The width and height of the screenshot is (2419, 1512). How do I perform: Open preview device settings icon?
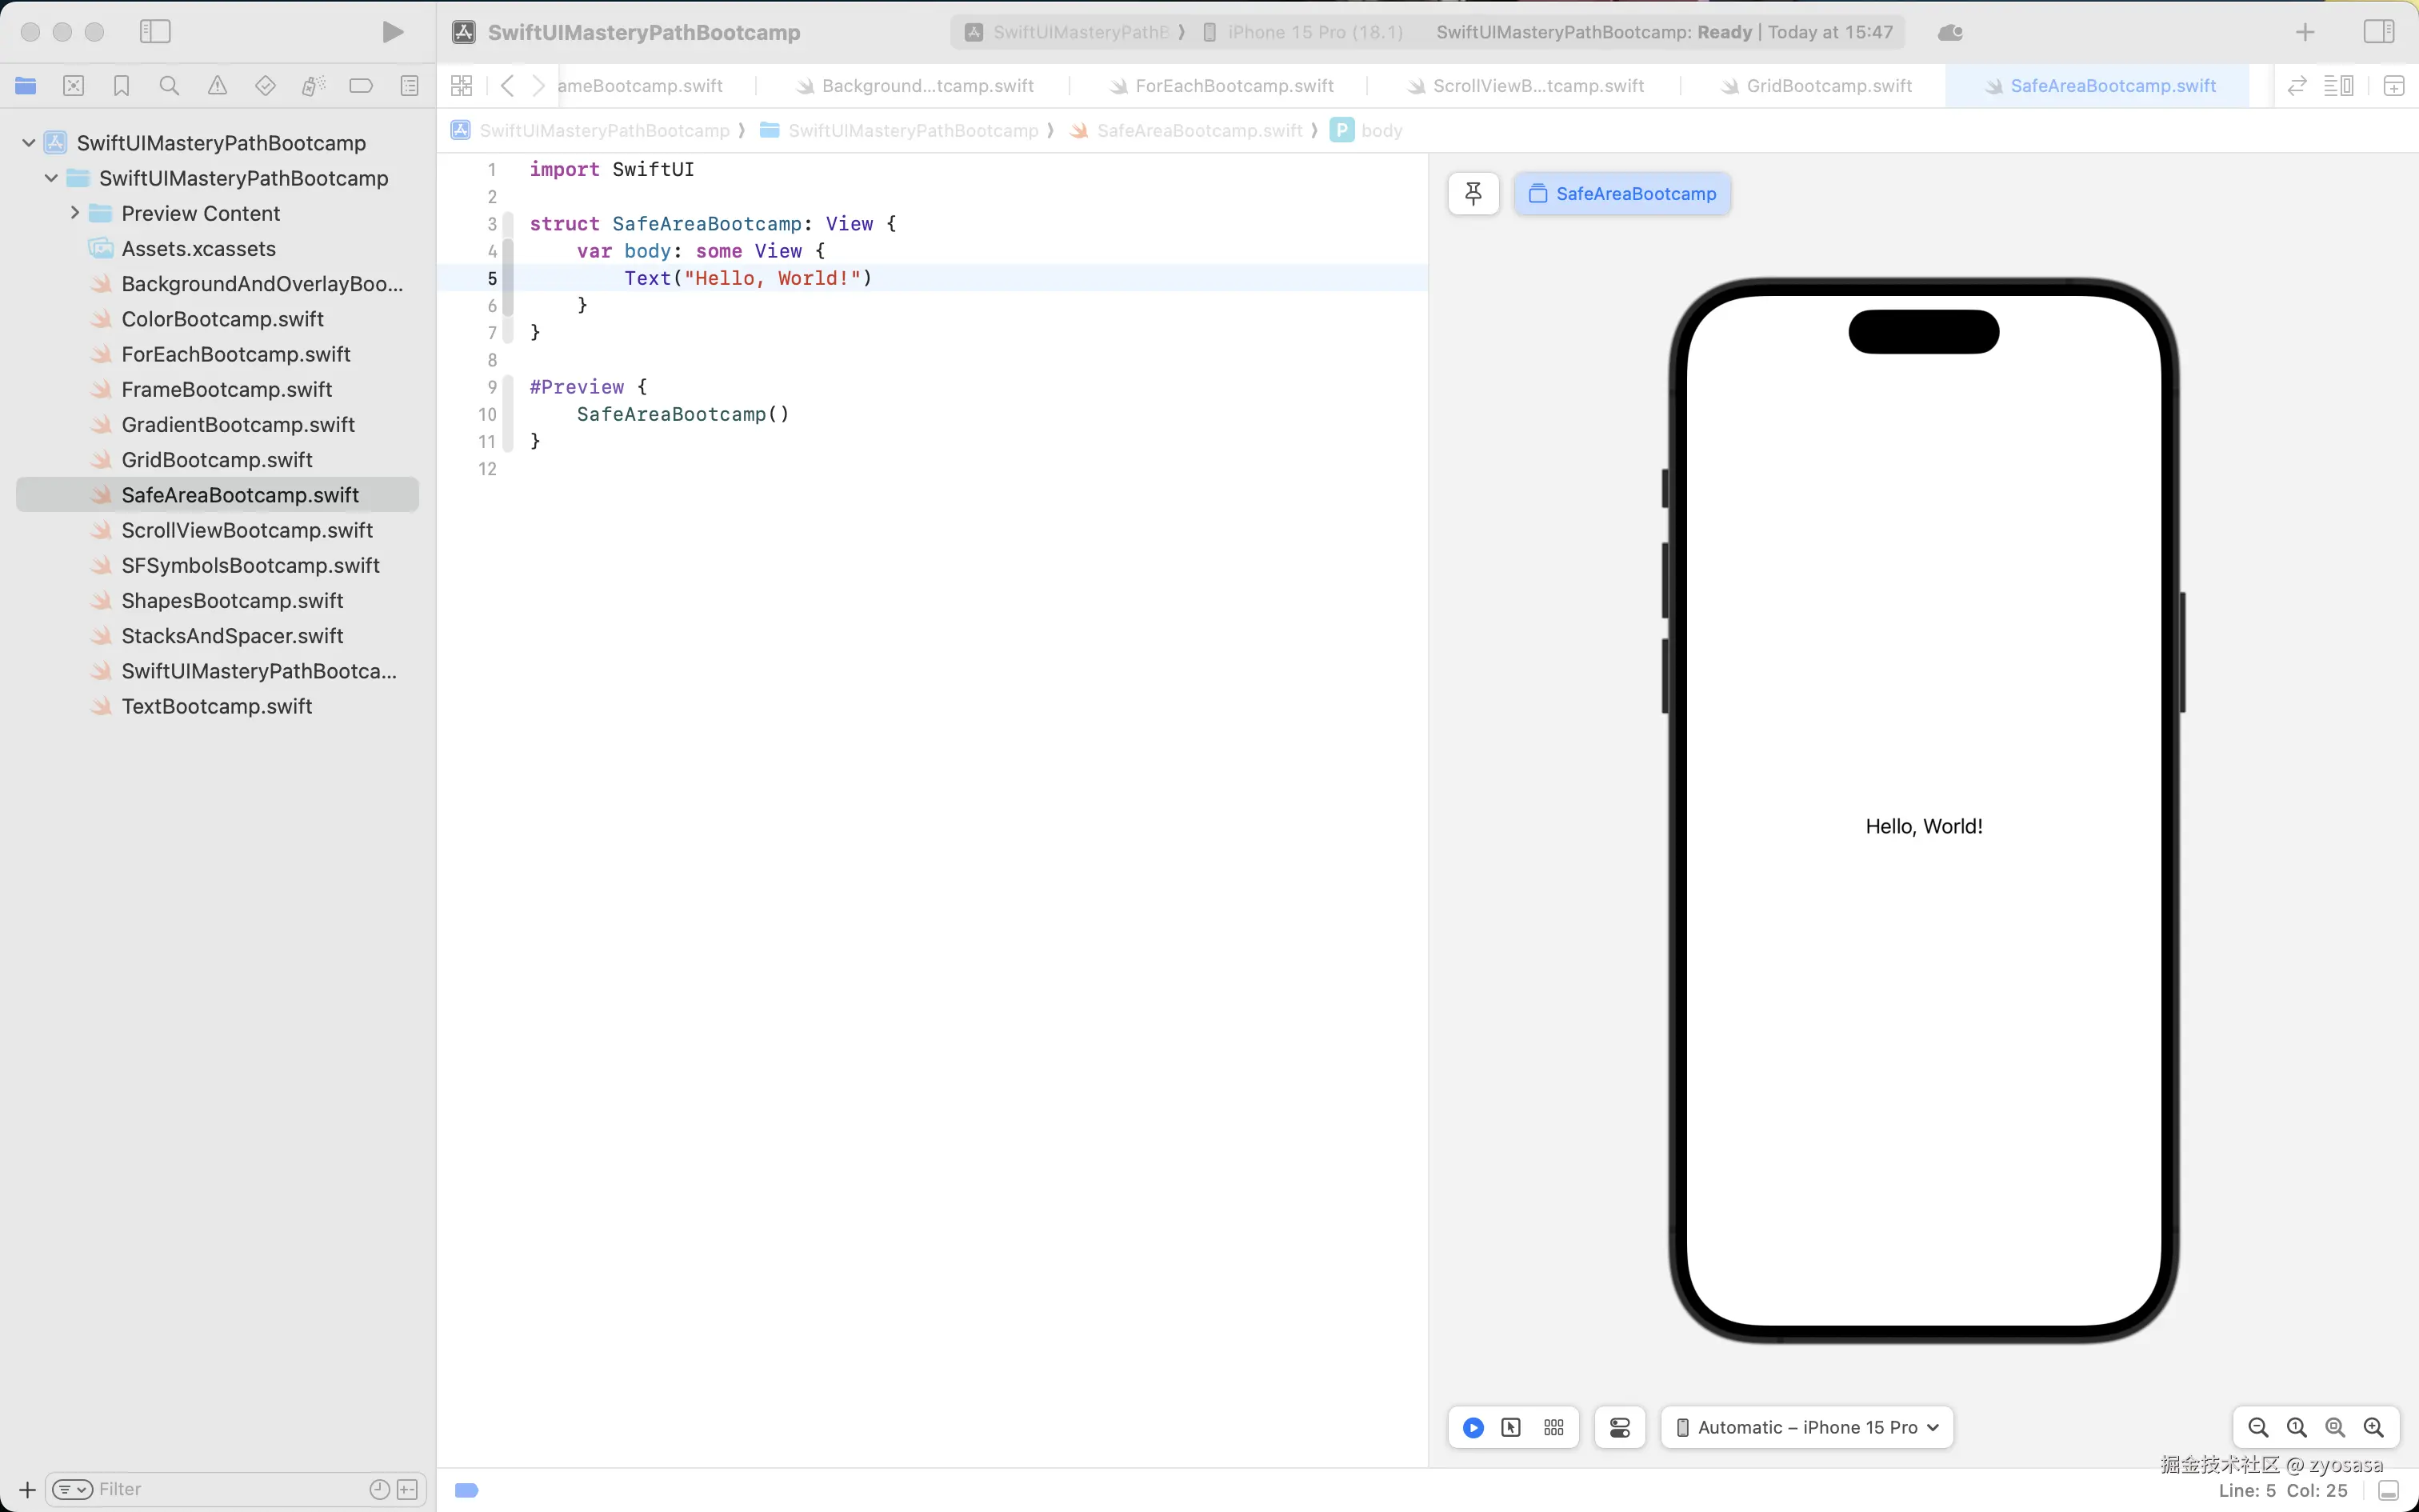click(x=1619, y=1427)
